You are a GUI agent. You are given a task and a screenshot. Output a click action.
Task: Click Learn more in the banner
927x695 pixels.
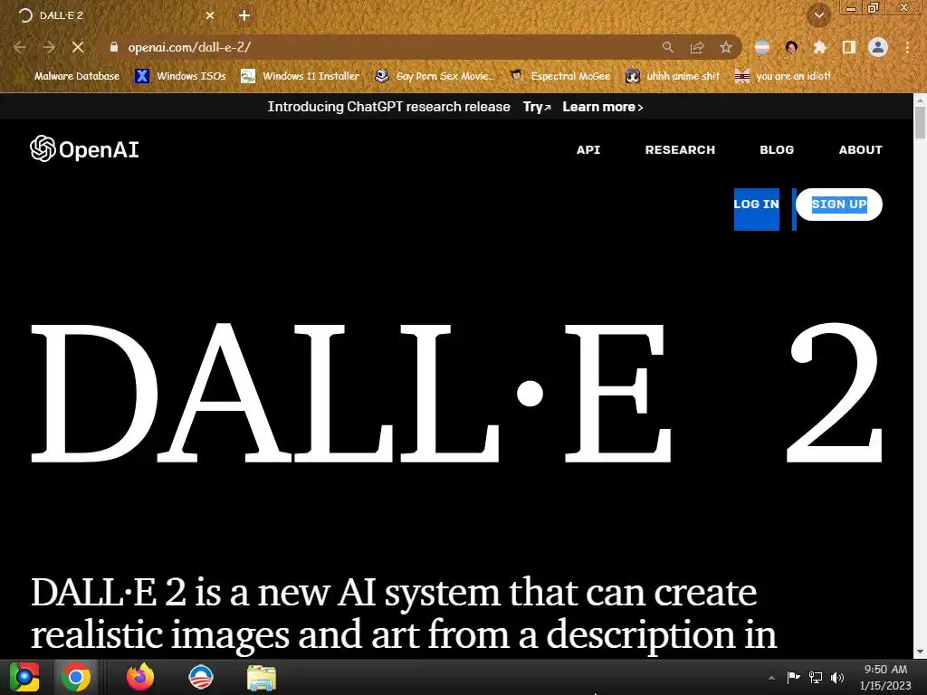[x=602, y=107]
